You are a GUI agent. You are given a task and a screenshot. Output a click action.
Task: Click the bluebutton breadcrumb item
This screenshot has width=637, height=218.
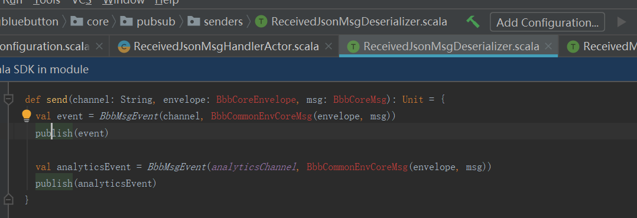pyautogui.click(x=30, y=21)
